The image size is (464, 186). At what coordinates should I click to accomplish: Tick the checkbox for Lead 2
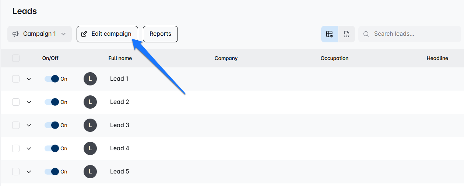(16, 102)
